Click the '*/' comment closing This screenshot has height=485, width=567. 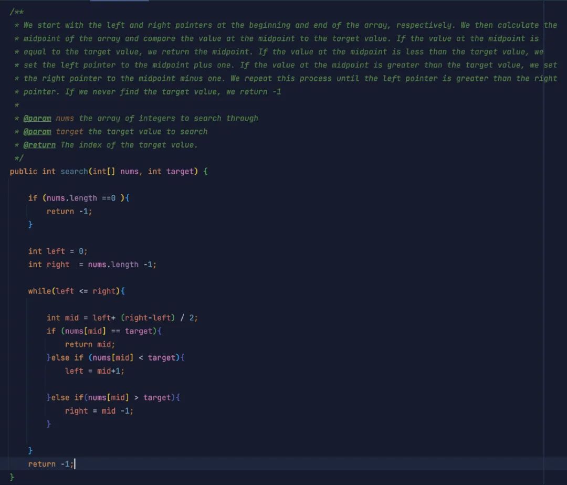[19, 159]
